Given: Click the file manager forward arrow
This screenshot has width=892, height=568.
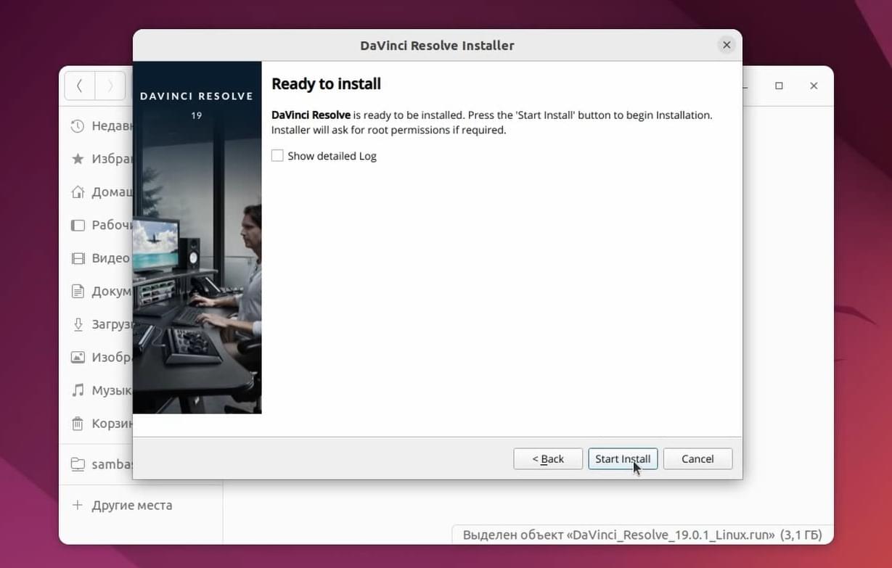Looking at the screenshot, I should [x=110, y=86].
